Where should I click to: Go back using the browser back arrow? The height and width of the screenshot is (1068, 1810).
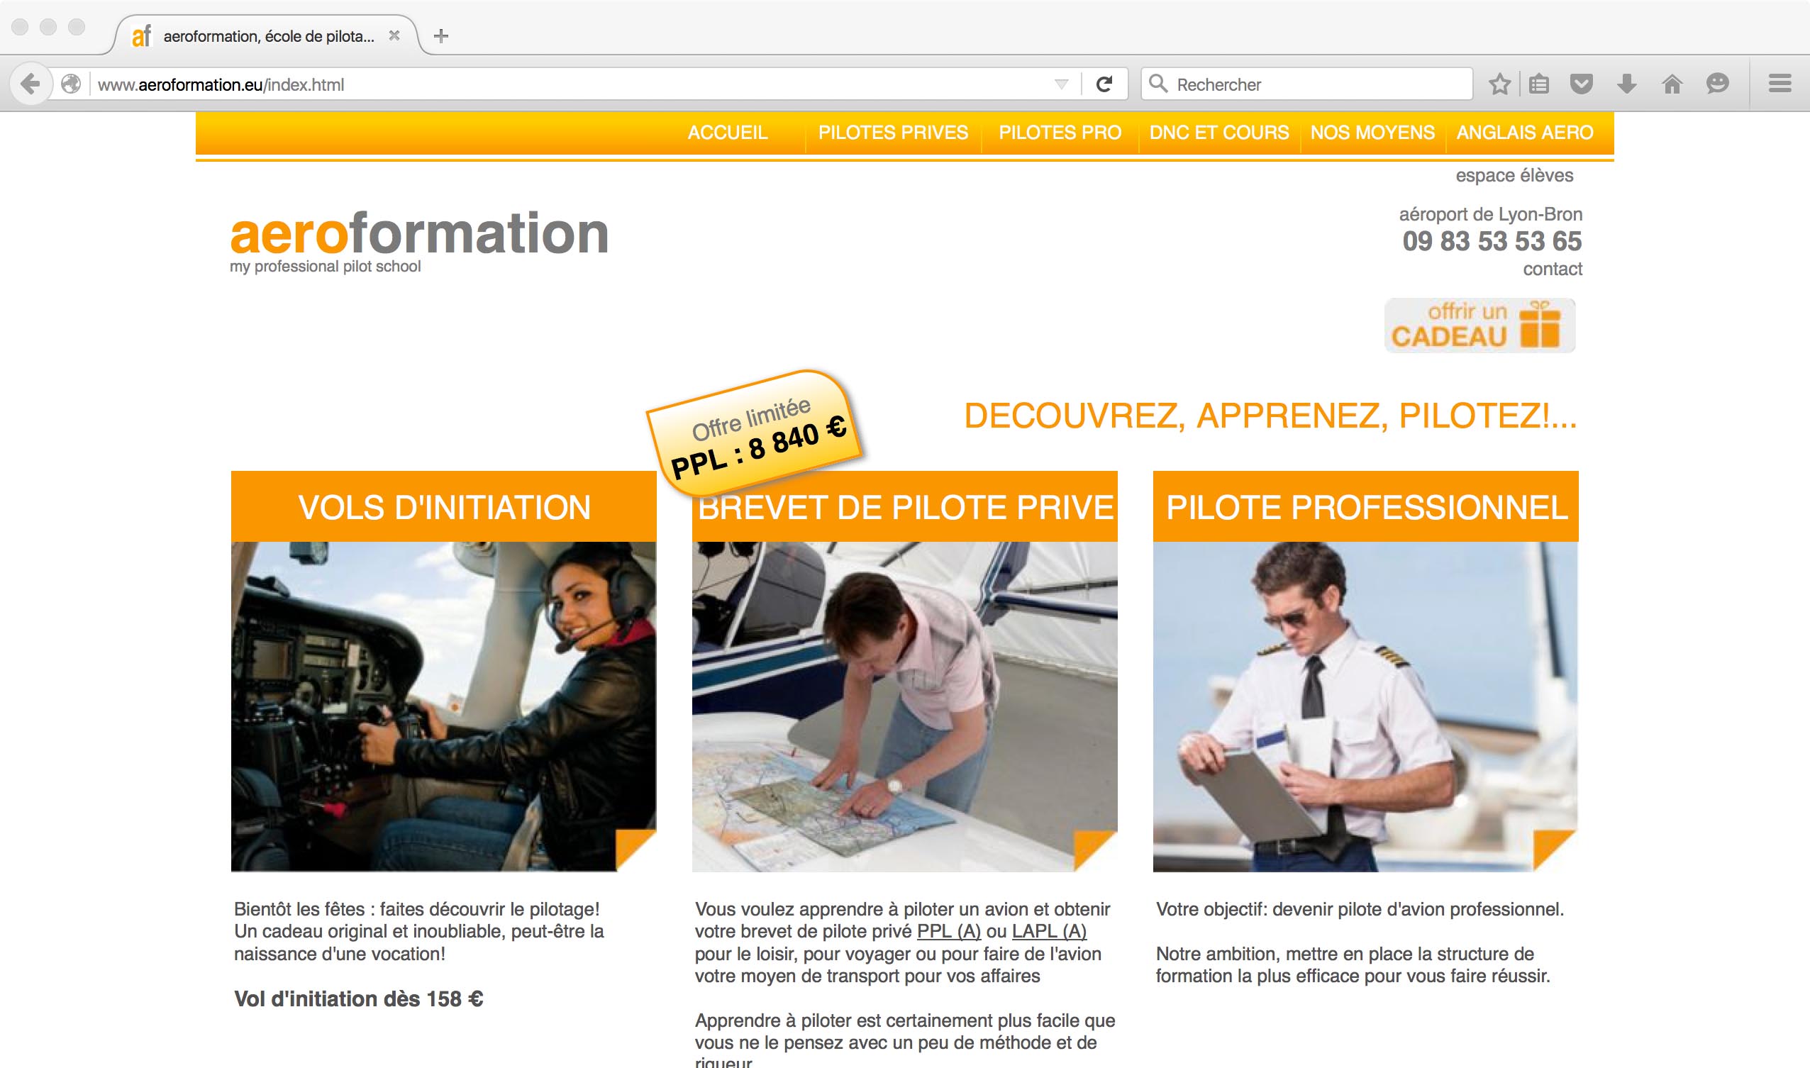[x=30, y=84]
